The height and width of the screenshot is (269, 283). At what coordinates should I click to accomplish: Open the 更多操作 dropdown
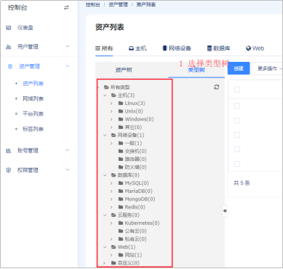[x=267, y=69]
